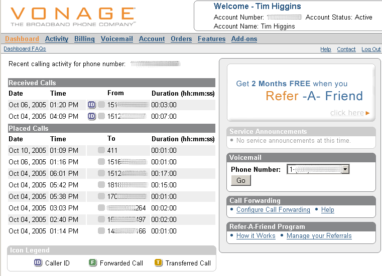Screen dimensions: 382x276
Task: Go to the Billing tab
Action: click(x=84, y=39)
